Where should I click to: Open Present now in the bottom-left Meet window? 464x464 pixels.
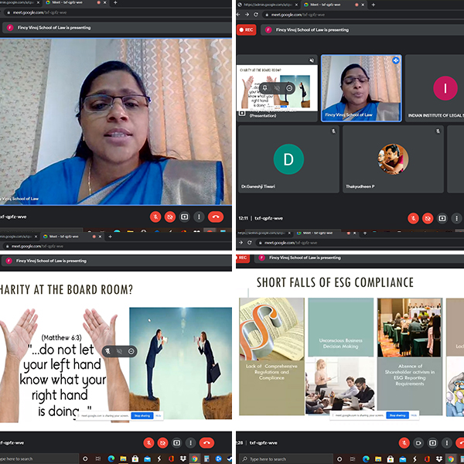(176, 442)
